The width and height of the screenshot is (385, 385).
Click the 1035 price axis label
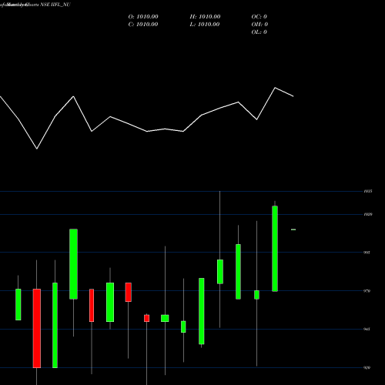tap(368, 191)
